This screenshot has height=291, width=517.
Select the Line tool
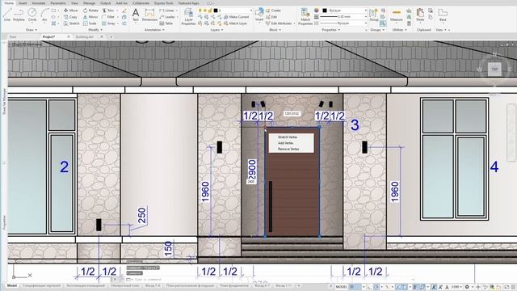pyautogui.click(x=7, y=15)
